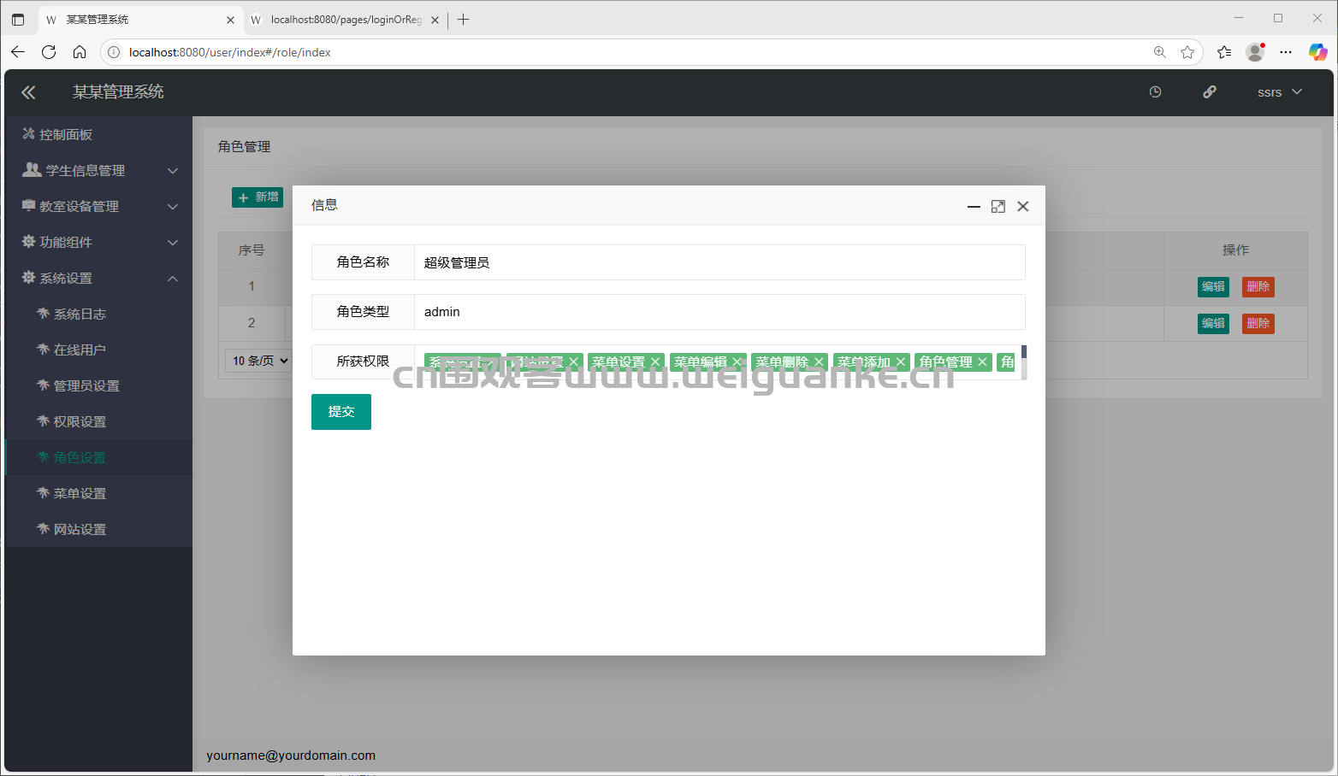1338x776 pixels.
Task: Collapse the 系统设置 menu
Action: [x=99, y=278]
